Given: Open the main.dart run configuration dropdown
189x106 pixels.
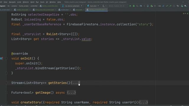Looking at the screenshot, I should point(93,6).
